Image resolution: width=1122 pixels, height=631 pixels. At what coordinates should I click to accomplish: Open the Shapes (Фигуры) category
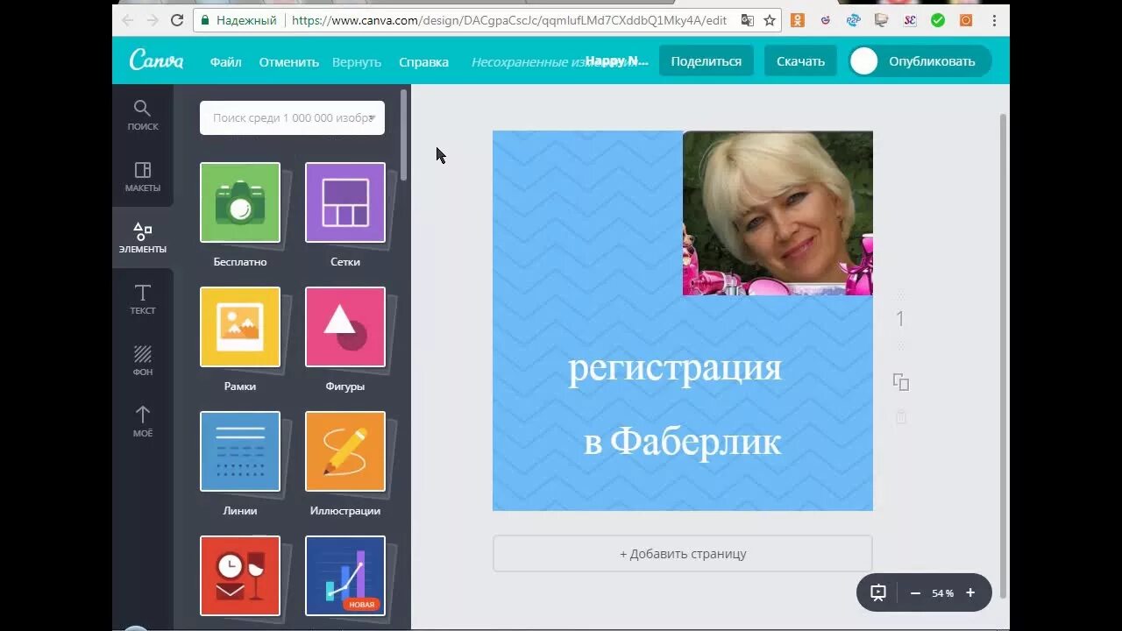345,327
